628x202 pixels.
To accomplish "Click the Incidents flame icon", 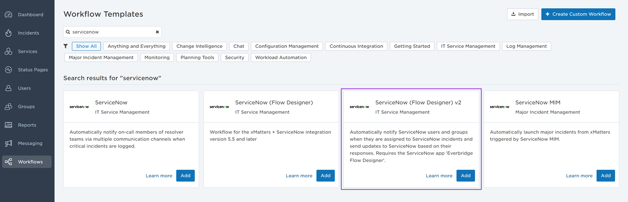I will pos(8,33).
